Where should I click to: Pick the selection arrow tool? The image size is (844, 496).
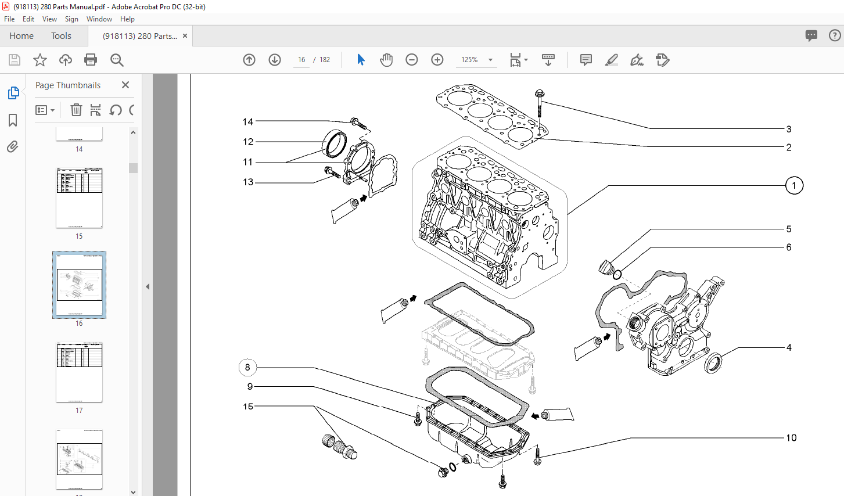tap(361, 60)
